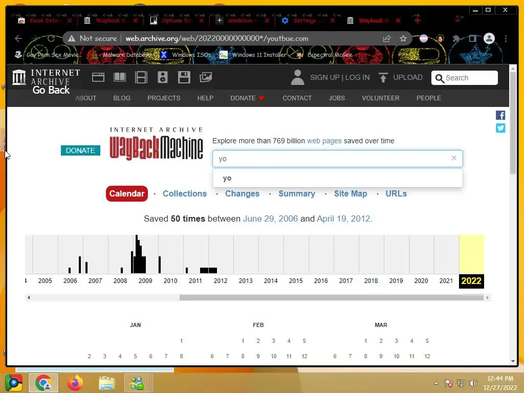Viewport: 524px width, 393px height.
Task: Click LOG IN link
Action: tap(358, 78)
